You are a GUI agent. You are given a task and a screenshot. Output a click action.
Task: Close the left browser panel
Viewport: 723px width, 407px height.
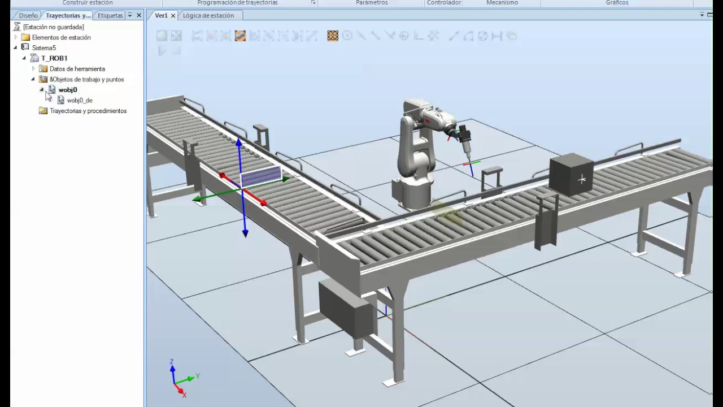pos(139,15)
